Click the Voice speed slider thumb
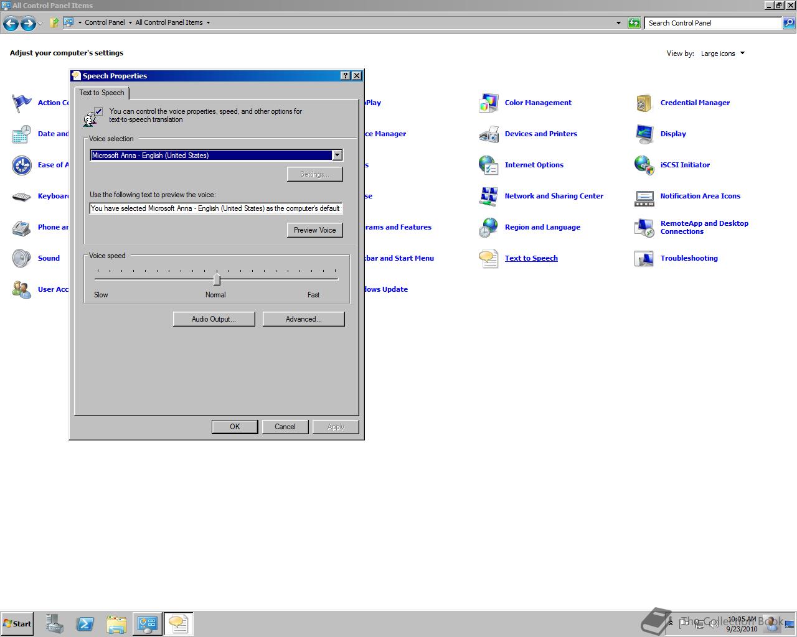The image size is (797, 637). point(217,279)
